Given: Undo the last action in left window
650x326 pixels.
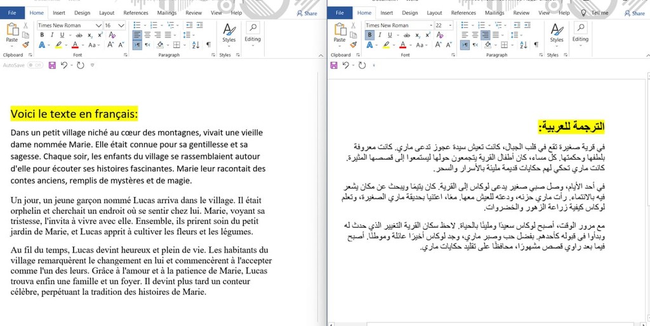Looking at the screenshot, I should pyautogui.click(x=64, y=65).
